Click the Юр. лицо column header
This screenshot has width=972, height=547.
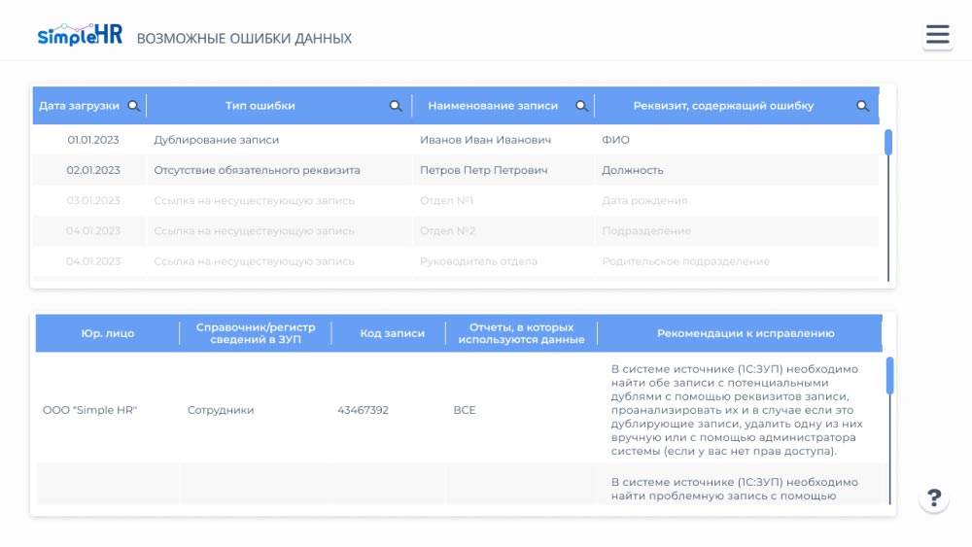click(107, 333)
